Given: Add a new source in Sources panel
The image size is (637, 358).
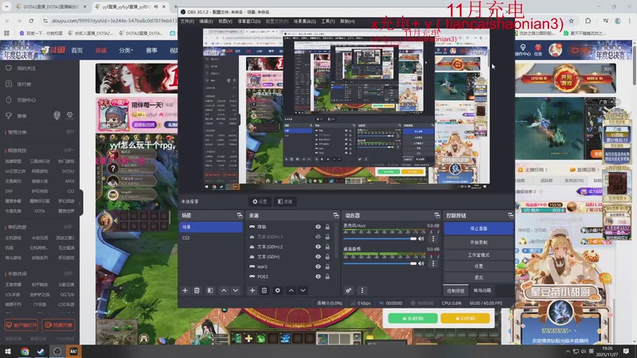Looking at the screenshot, I should [252, 290].
